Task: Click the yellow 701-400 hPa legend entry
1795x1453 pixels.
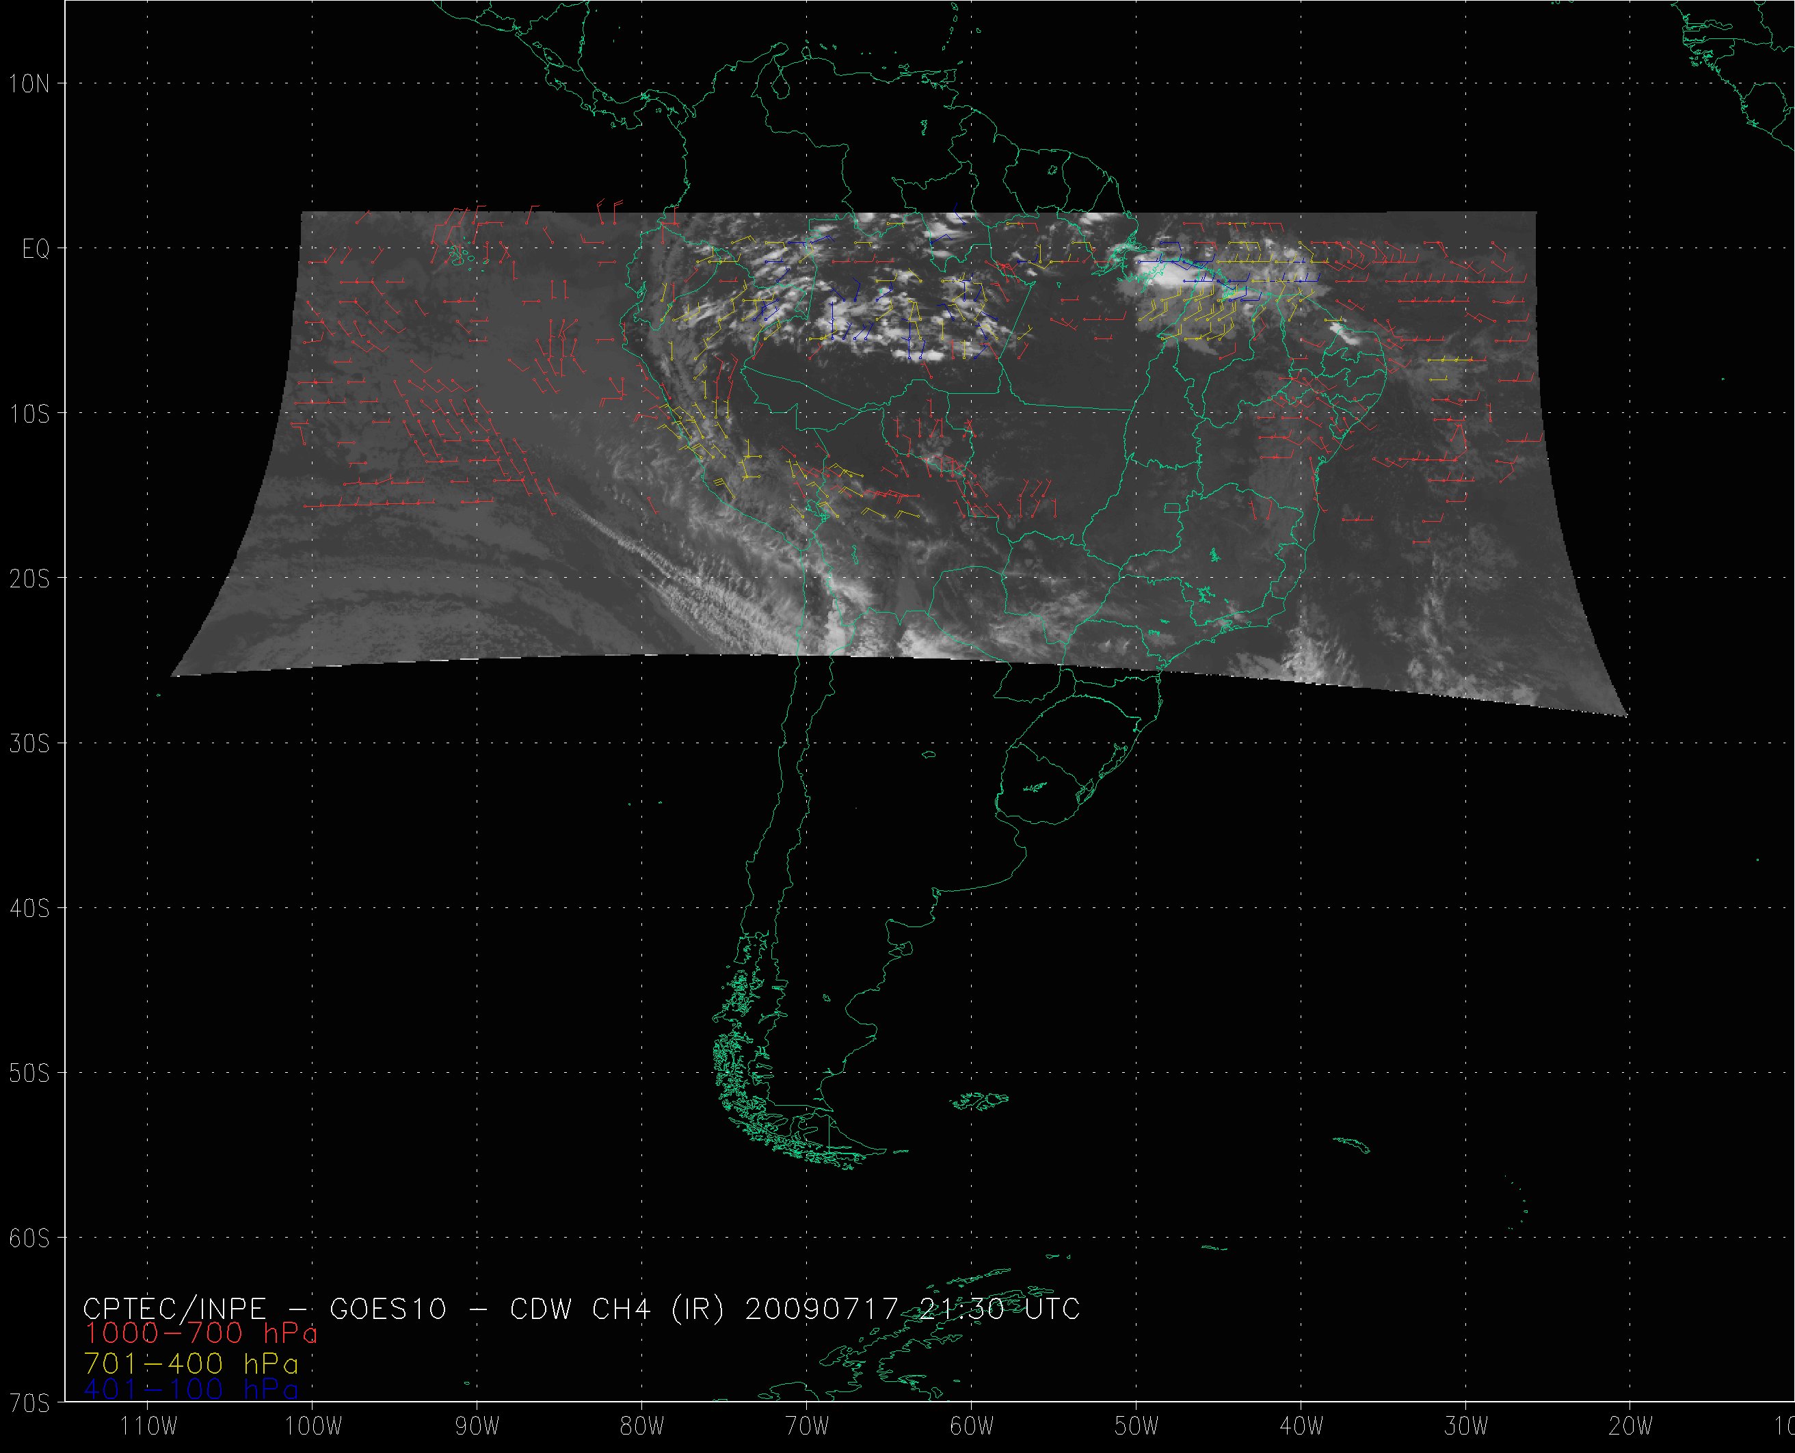Action: pos(191,1363)
